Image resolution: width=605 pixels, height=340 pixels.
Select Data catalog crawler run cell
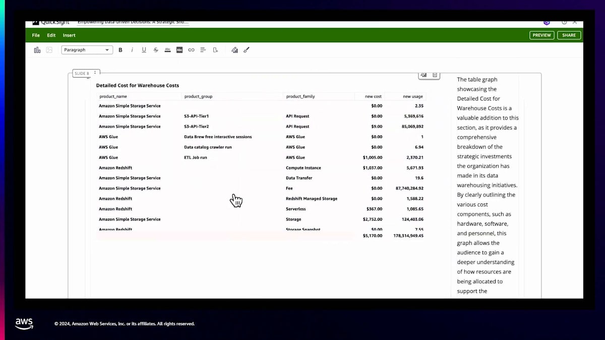(x=208, y=147)
